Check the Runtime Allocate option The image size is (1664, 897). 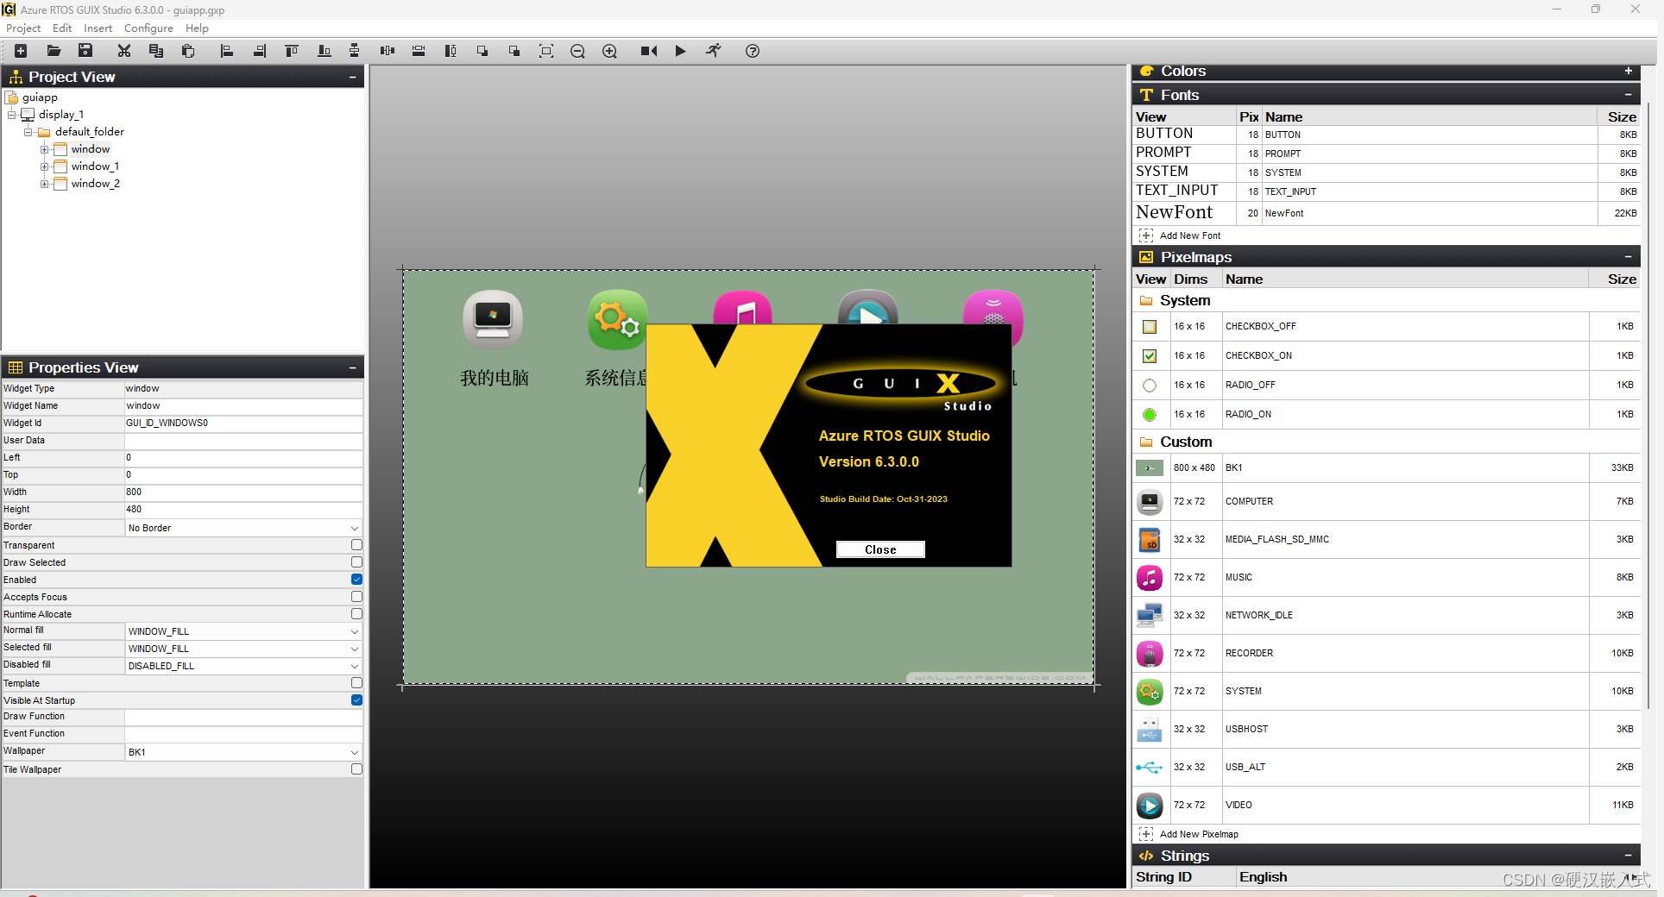click(x=356, y=614)
